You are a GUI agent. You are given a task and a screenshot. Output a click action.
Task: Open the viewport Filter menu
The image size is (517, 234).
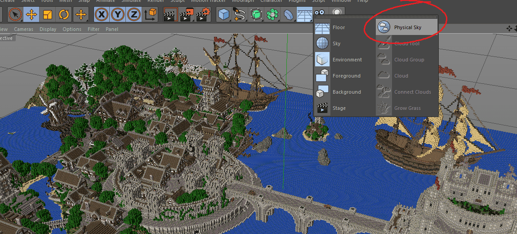point(94,29)
